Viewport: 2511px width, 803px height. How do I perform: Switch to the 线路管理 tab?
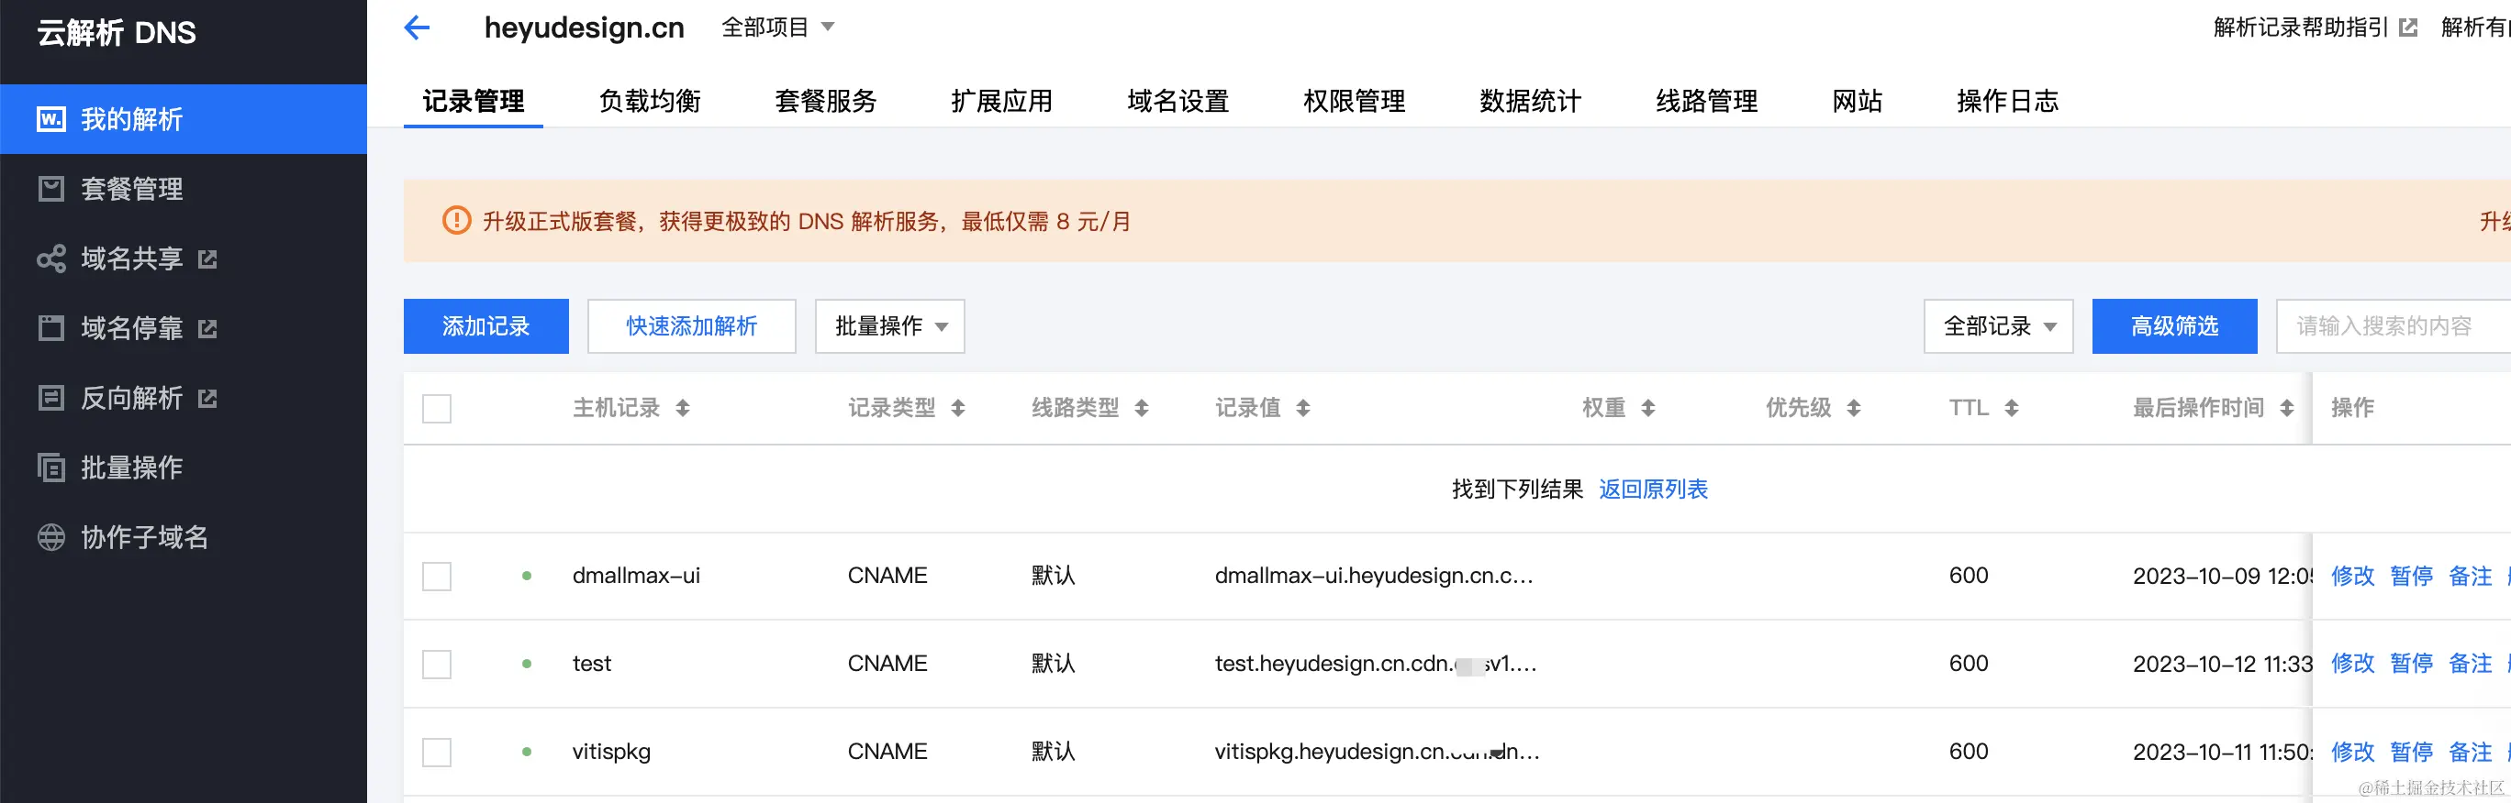coord(1708,101)
